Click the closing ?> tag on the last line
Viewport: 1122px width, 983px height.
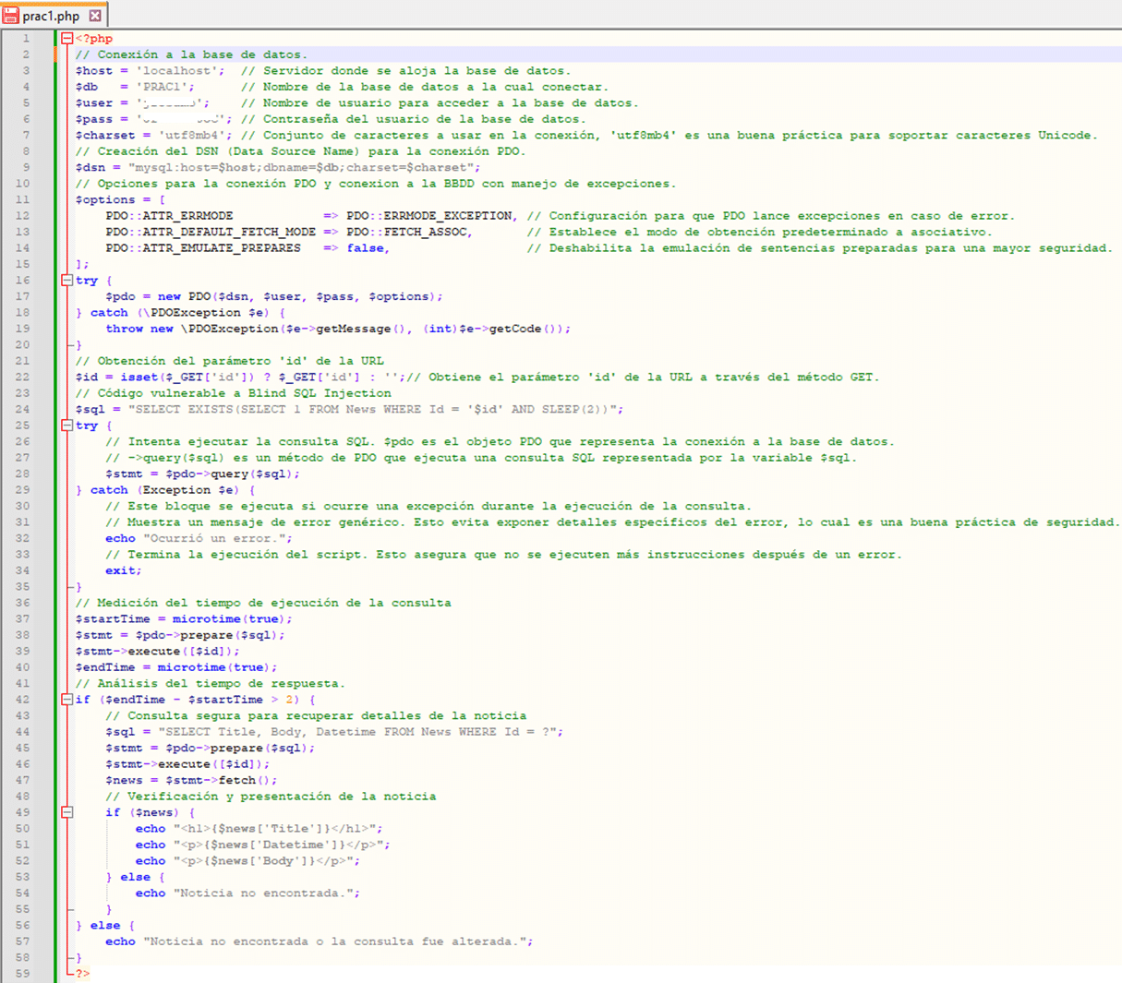pos(83,974)
